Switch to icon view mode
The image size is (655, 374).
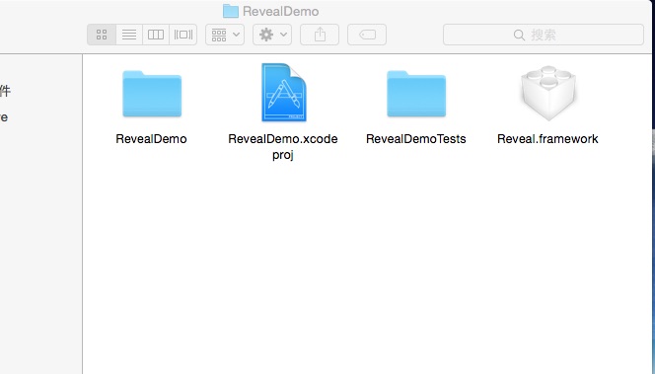click(102, 35)
